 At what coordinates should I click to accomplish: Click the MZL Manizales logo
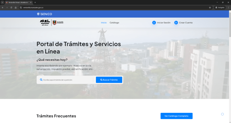click(x=45, y=22)
